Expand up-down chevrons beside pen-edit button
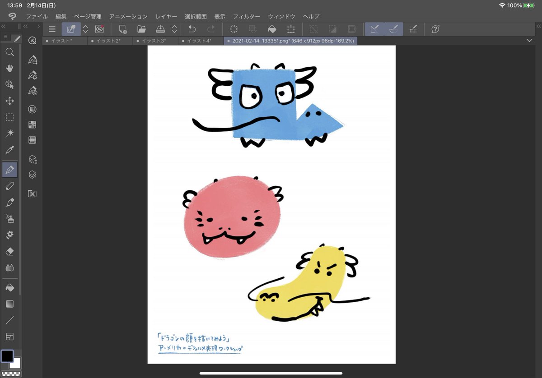The height and width of the screenshot is (378, 542). point(85,29)
